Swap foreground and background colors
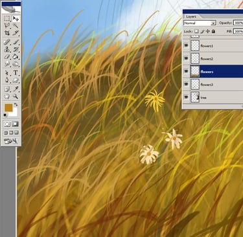Viewport: 243px width, 237px height. [x=16, y=105]
